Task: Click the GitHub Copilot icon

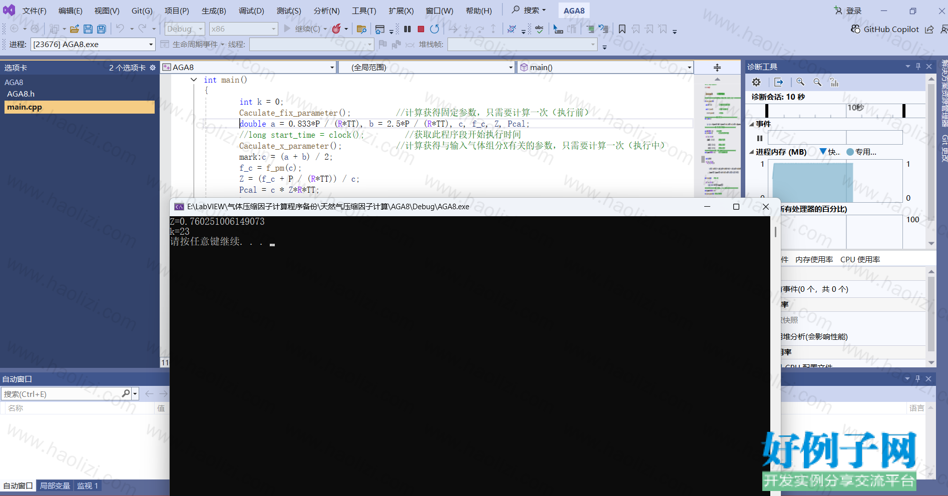Action: point(856,29)
